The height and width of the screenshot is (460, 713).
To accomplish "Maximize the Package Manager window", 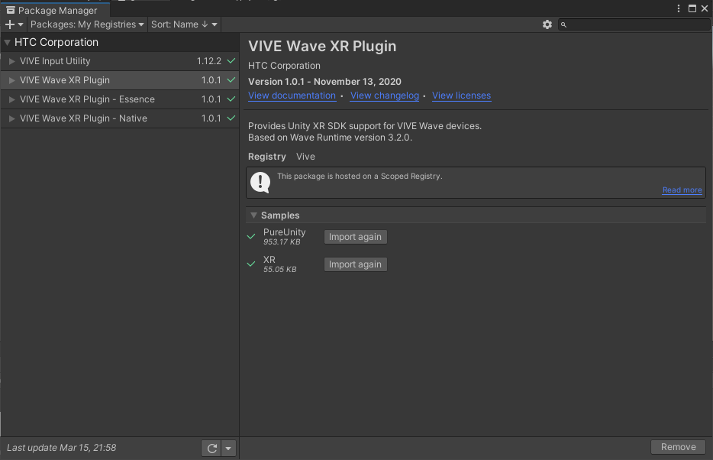I will coord(692,8).
